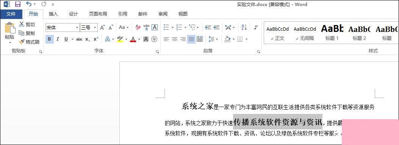
Task: Open the font name dropdown arrow
Action: (77, 28)
